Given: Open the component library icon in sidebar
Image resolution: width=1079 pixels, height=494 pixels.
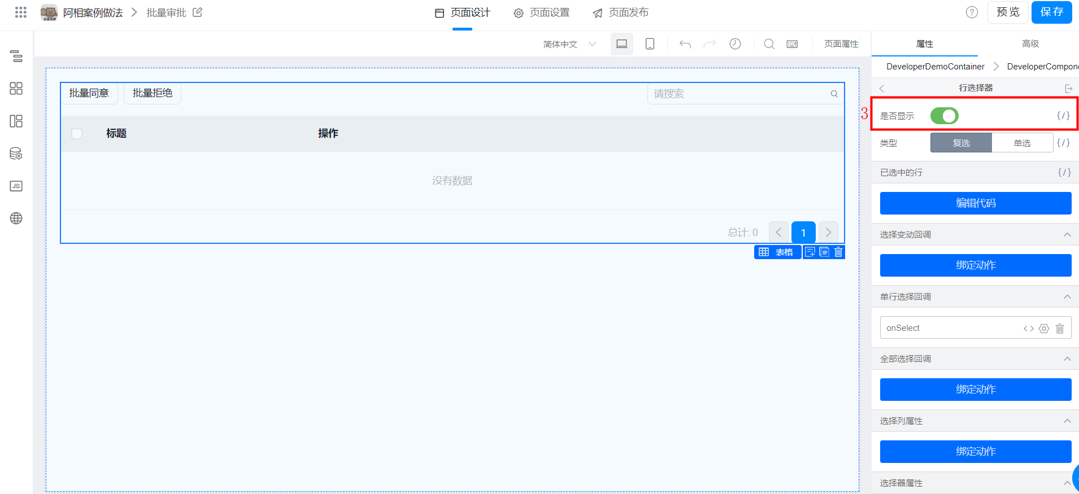Looking at the screenshot, I should pos(16,89).
